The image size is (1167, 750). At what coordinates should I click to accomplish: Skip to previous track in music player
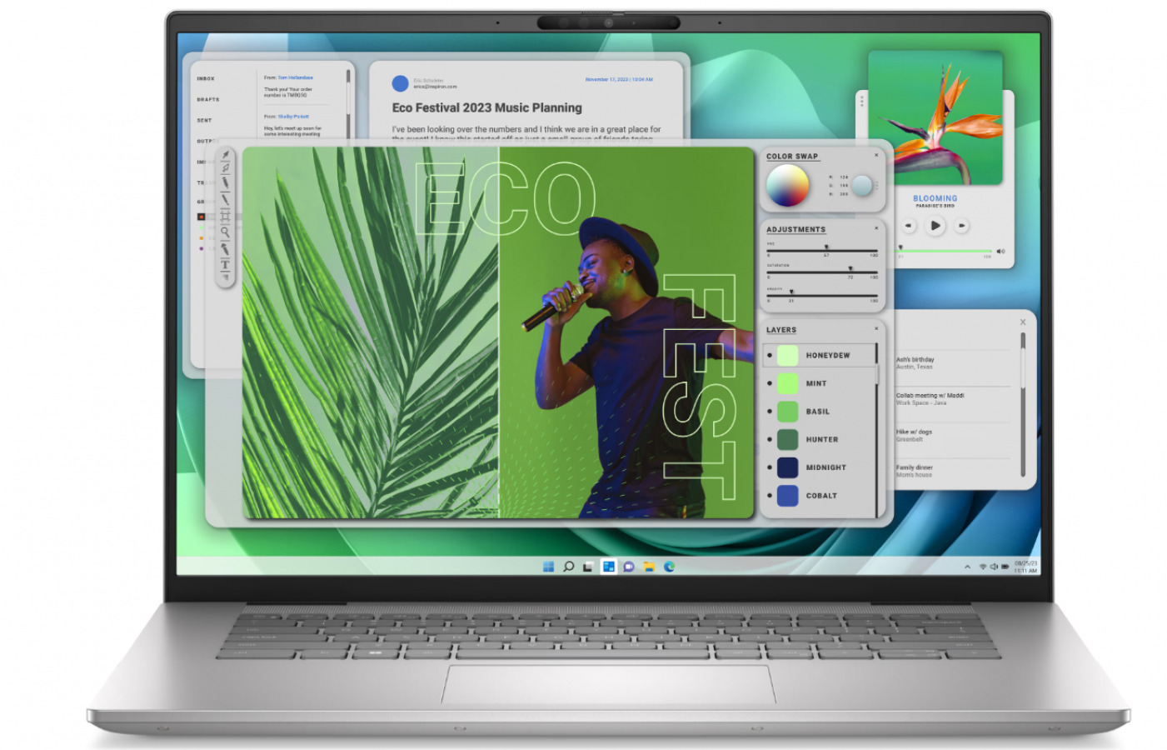click(x=909, y=225)
